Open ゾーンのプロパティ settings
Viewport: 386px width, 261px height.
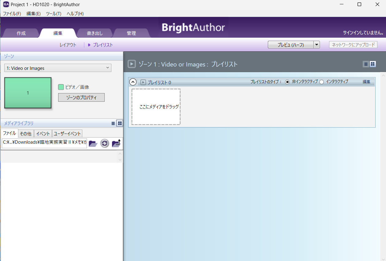click(81, 97)
